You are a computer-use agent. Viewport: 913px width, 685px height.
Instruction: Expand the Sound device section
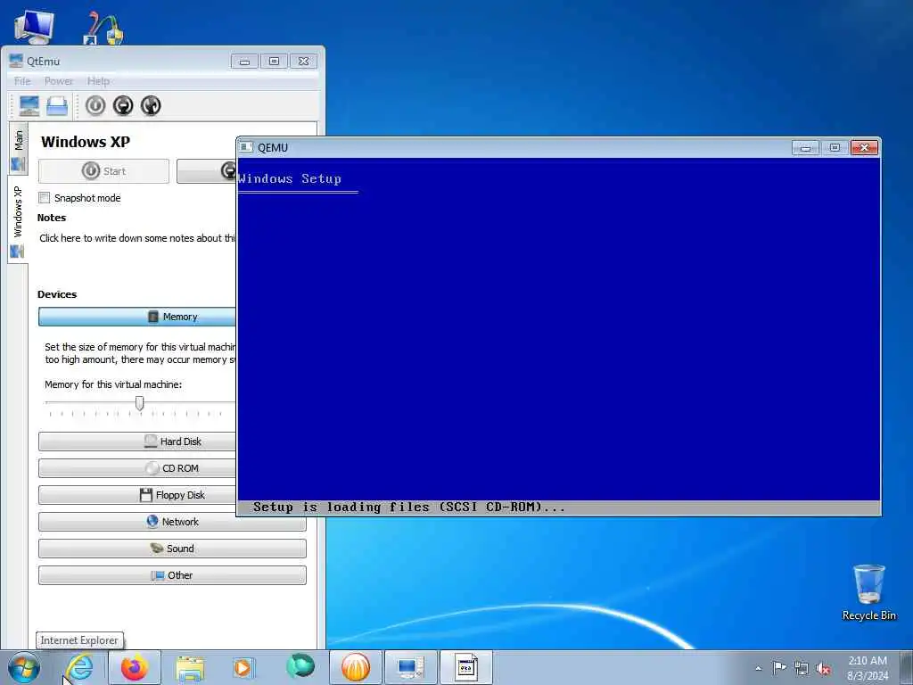coord(172,549)
